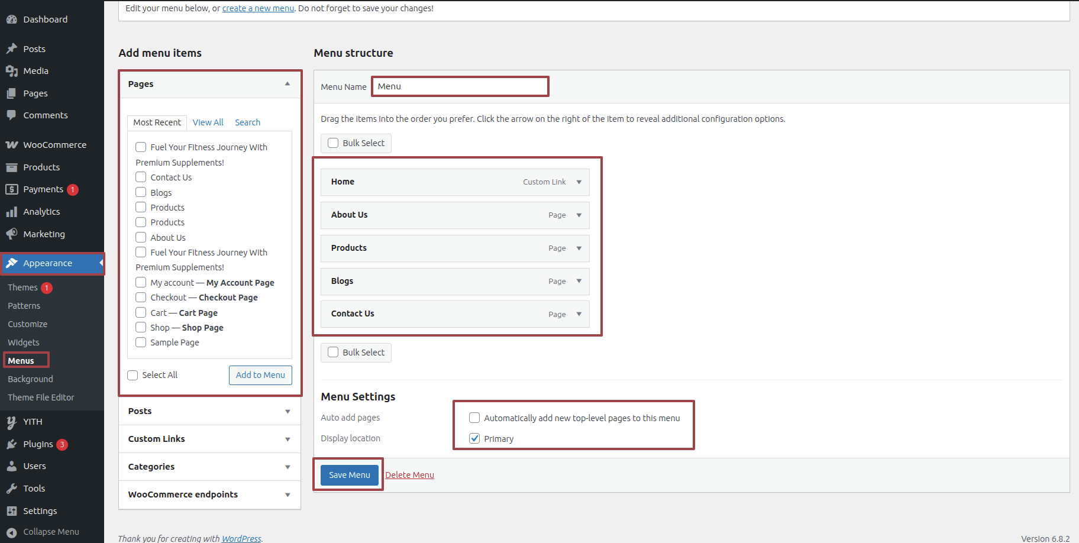Open Plugins via the plug icon
Image resolution: width=1079 pixels, height=543 pixels.
12,444
